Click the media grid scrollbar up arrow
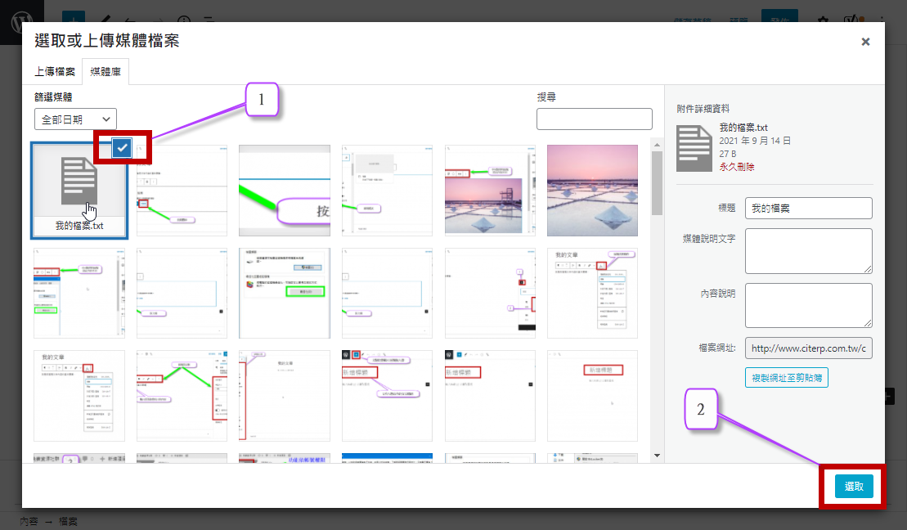 pos(657,144)
